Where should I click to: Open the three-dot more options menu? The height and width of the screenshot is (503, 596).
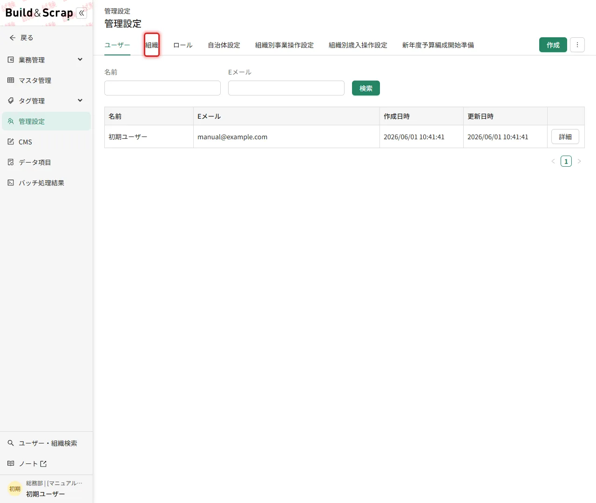click(577, 45)
